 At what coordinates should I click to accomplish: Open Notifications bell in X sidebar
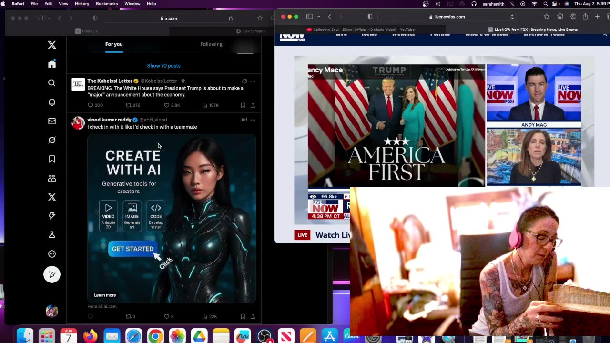point(52,102)
